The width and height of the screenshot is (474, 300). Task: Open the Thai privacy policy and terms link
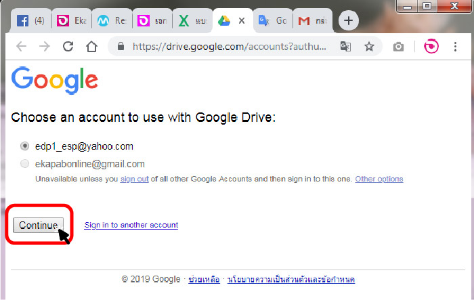click(291, 279)
